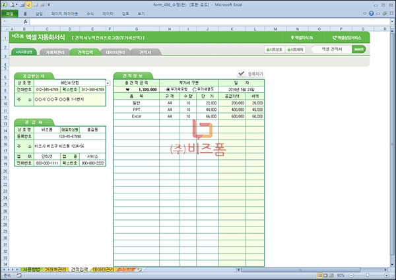
Task: Expand the formula bar with the arrow
Action: pyautogui.click(x=392, y=22)
